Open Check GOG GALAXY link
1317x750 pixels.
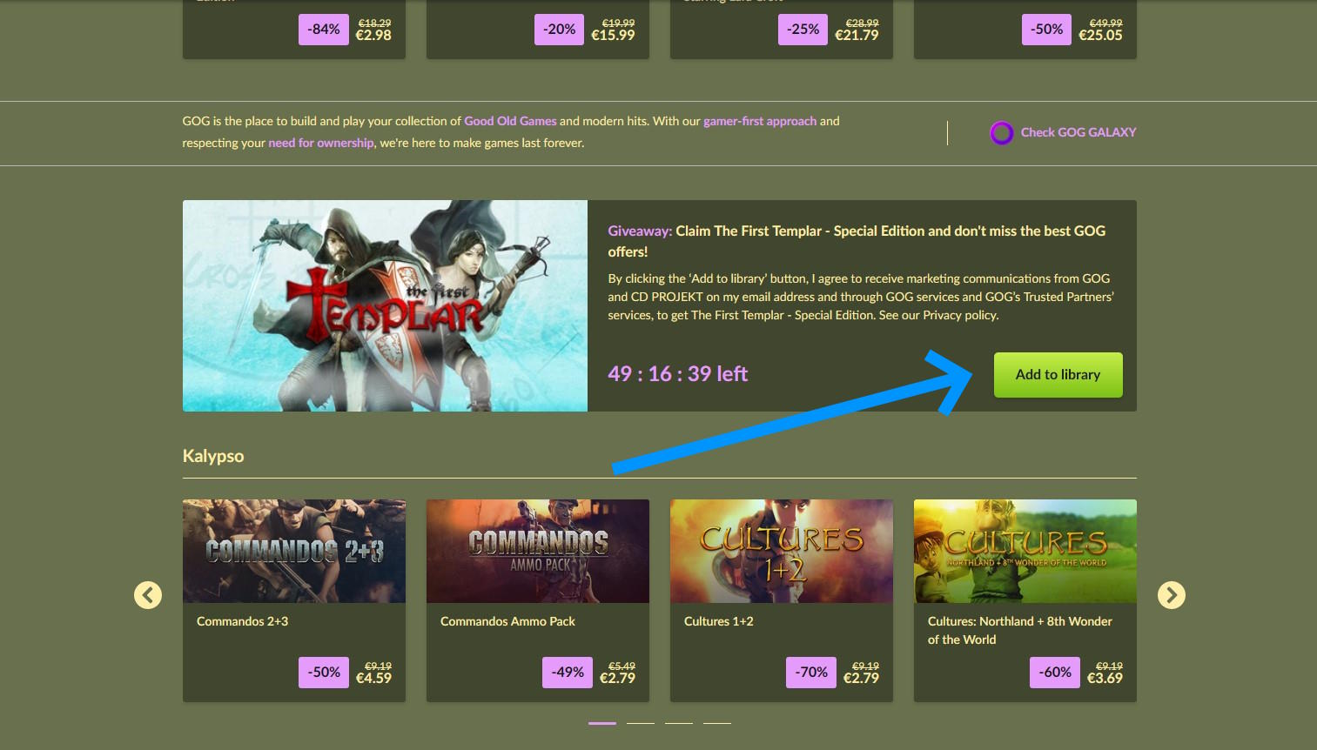(1078, 132)
